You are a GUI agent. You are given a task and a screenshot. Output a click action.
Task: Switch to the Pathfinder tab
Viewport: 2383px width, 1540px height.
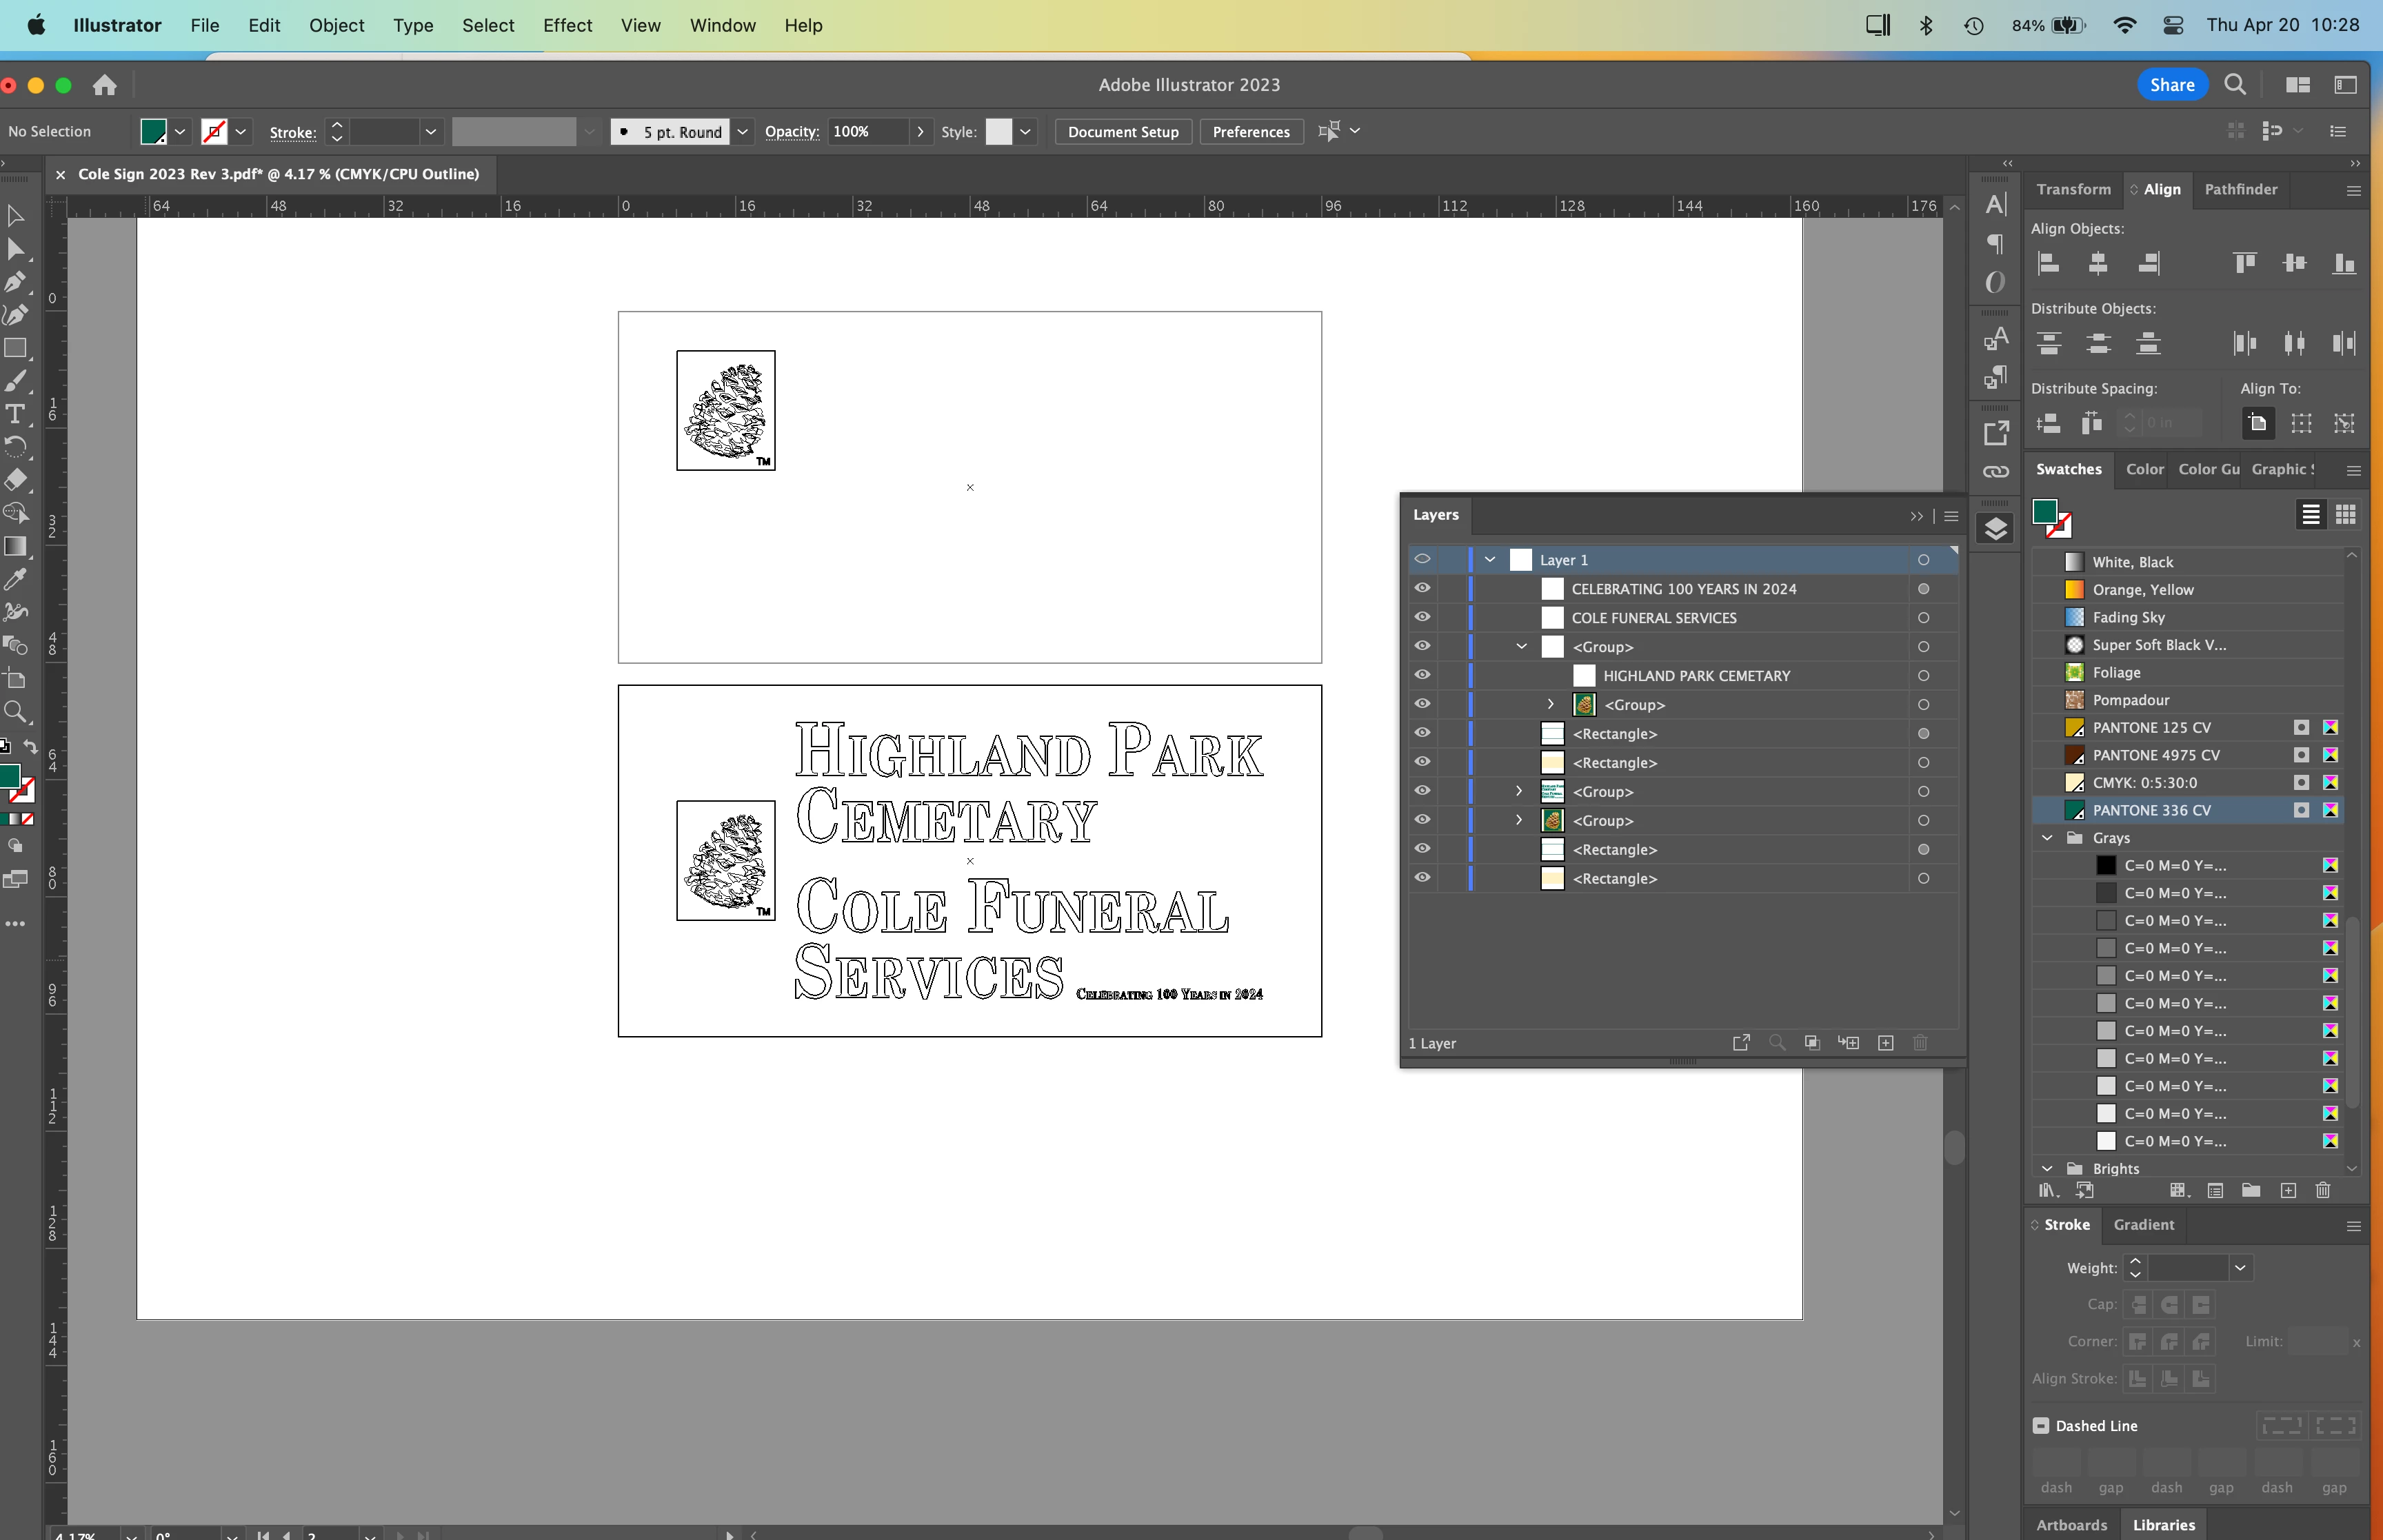tap(2240, 189)
